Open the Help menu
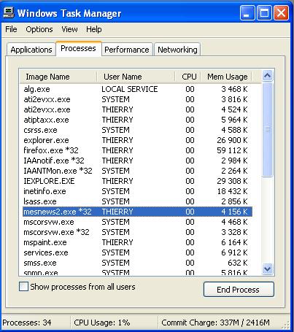 coord(94,29)
